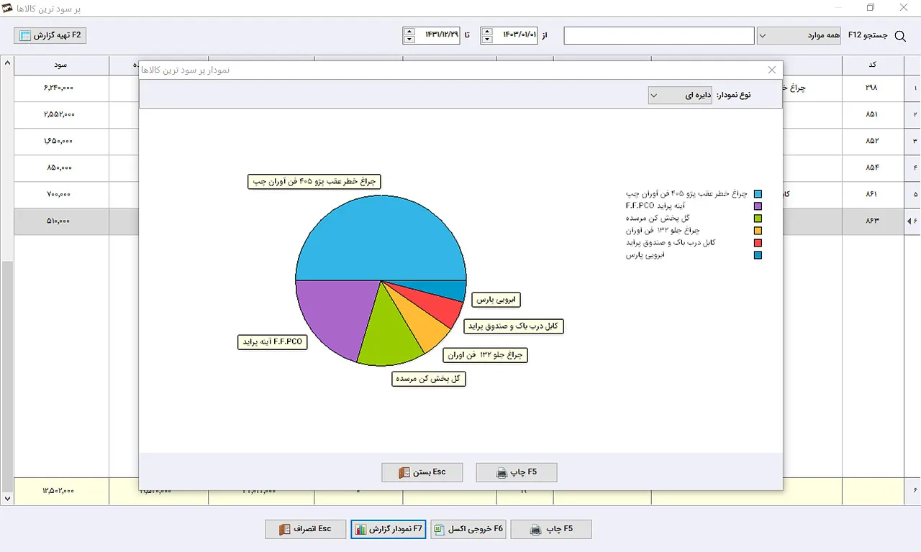Click the search text input field
This screenshot has width=921, height=552.
point(659,35)
